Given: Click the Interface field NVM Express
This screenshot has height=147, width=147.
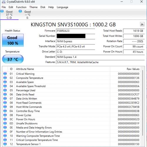Looking at the screenshot, I should (76, 41).
